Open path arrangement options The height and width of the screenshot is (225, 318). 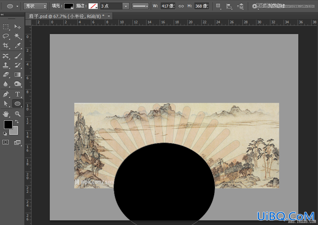click(240, 6)
